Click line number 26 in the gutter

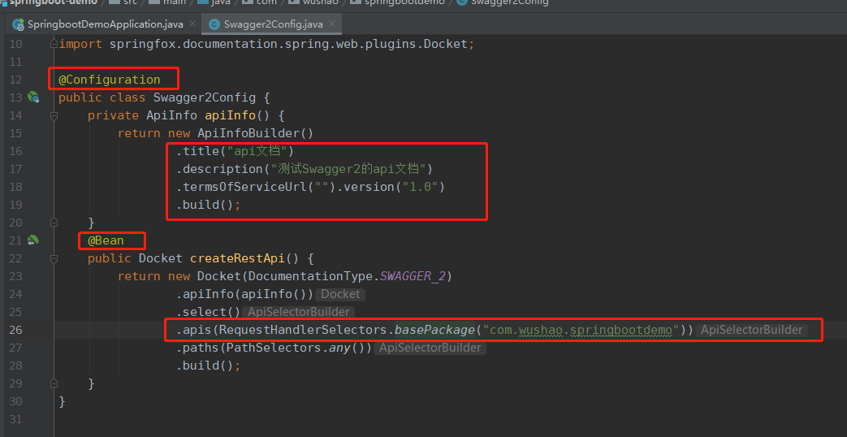(x=15, y=330)
